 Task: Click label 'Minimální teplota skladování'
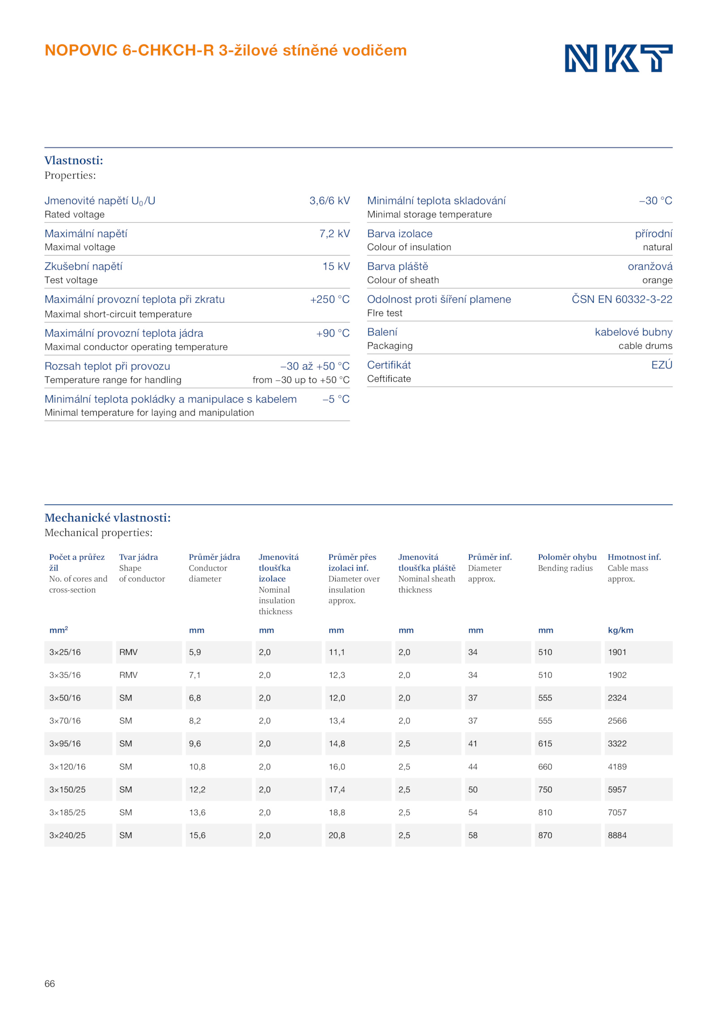[x=436, y=200]
